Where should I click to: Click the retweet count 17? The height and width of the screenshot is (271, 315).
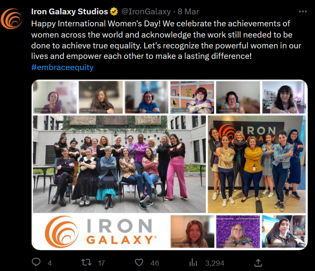[x=101, y=263]
